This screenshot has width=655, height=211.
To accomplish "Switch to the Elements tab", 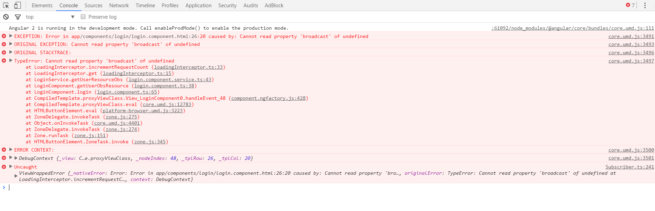I will 42,6.
